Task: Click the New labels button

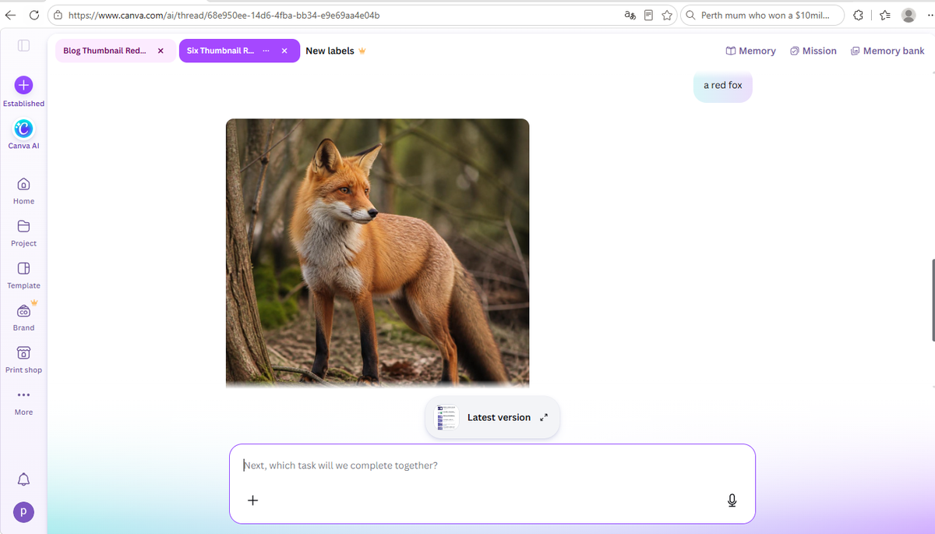Action: point(336,51)
